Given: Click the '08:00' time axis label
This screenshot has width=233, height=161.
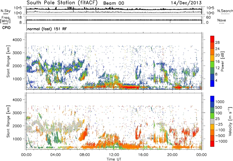Looking at the screenshot, I should [x=85, y=155].
